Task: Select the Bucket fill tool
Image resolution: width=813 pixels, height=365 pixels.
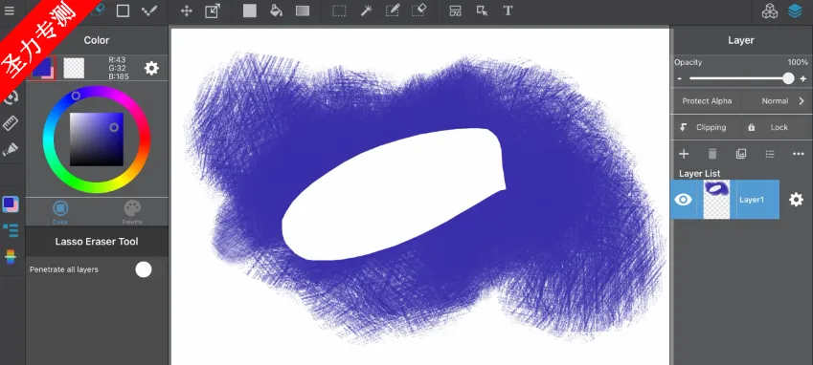Action: [x=277, y=11]
